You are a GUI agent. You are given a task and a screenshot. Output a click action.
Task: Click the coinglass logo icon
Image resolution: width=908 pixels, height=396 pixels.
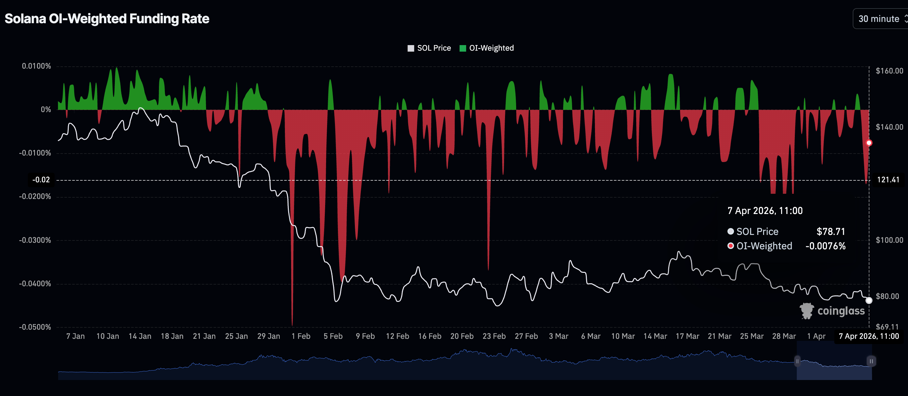(x=806, y=311)
